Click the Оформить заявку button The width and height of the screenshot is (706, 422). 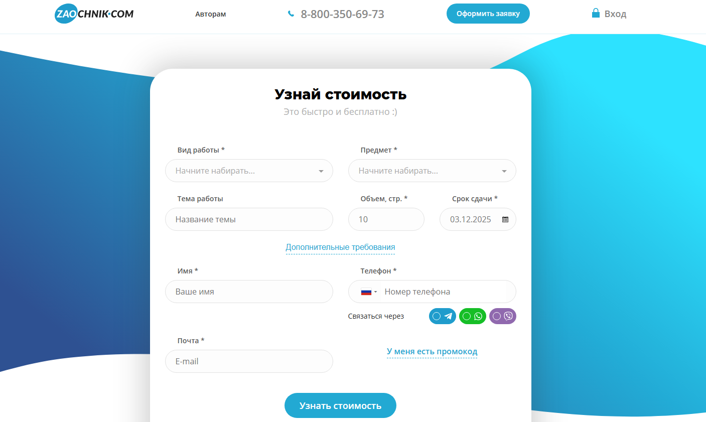[488, 14]
